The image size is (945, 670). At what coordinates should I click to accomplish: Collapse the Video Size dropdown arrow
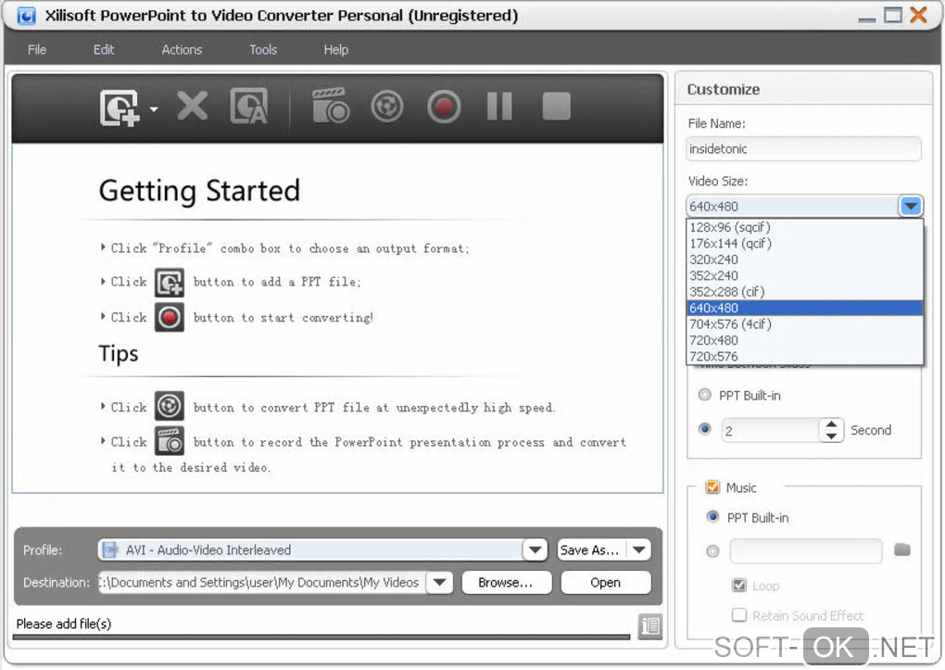click(x=911, y=207)
